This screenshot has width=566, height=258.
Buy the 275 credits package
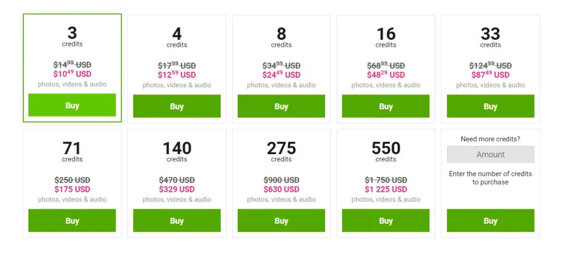pyautogui.click(x=281, y=220)
